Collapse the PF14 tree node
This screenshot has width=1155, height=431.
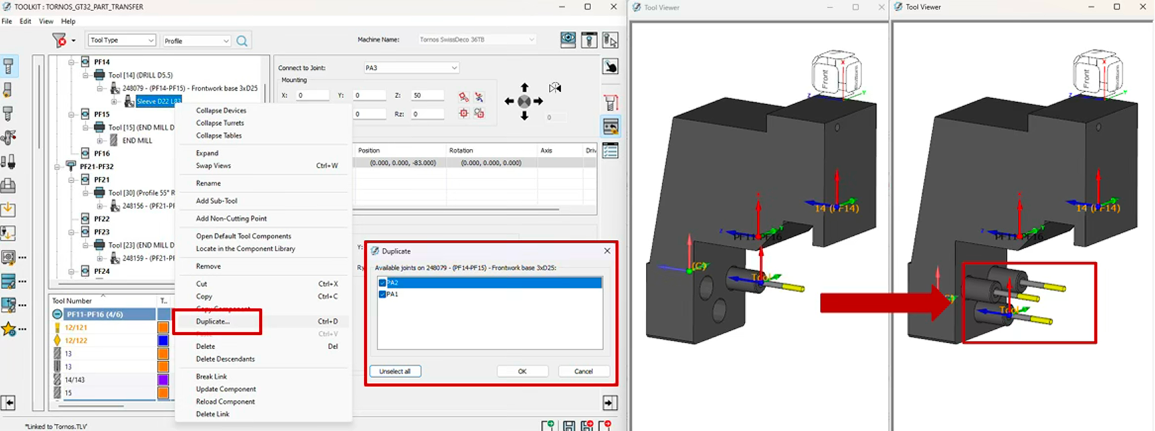point(72,62)
